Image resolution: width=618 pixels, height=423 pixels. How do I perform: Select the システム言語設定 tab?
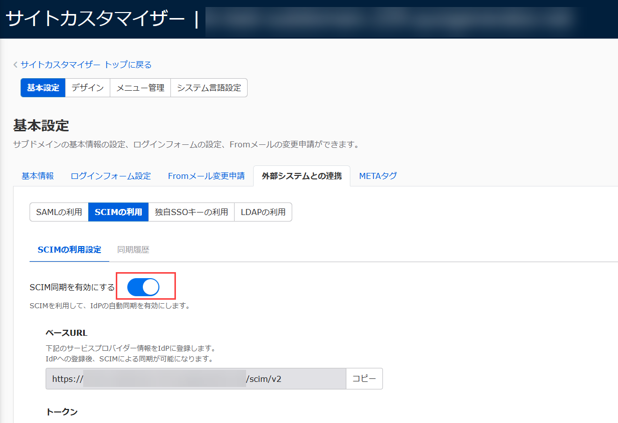(209, 87)
